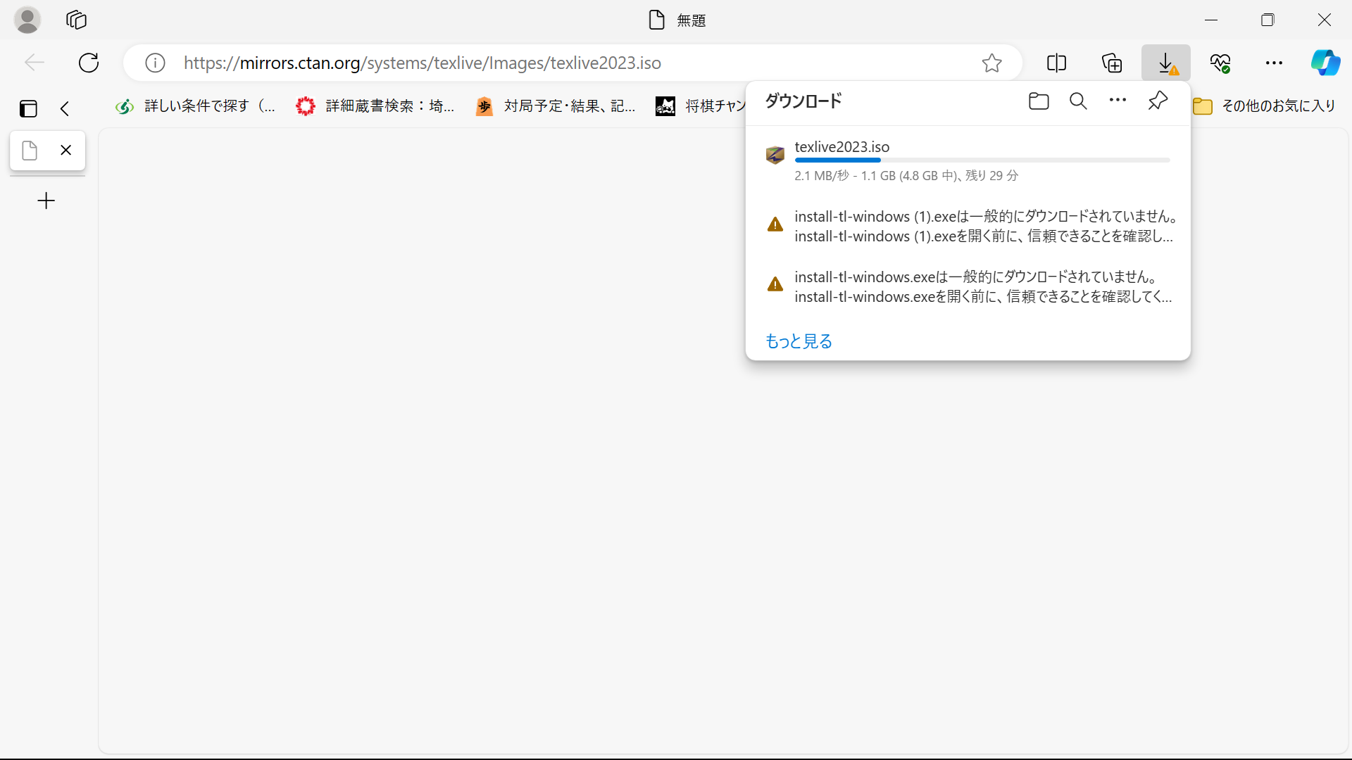
Task: Click the texlive2023.iso download progress bar
Action: coord(982,160)
